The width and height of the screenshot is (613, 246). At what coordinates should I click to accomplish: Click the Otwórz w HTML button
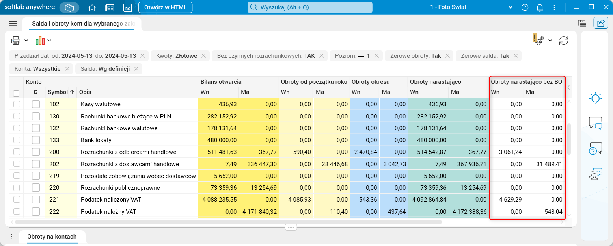(166, 7)
